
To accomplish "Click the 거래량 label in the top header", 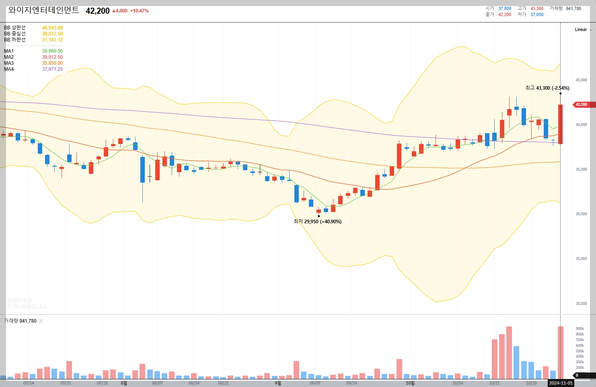I will 556,8.
